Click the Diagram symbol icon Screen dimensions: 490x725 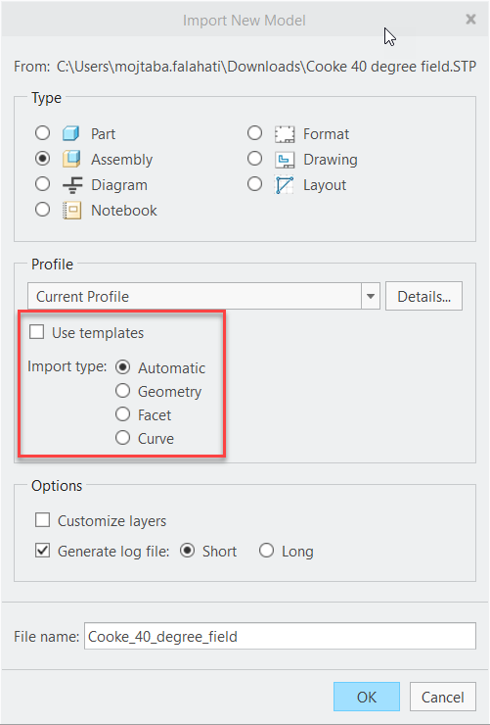pos(72,185)
